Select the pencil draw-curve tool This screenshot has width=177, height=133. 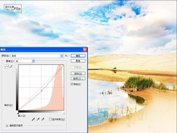11,67
